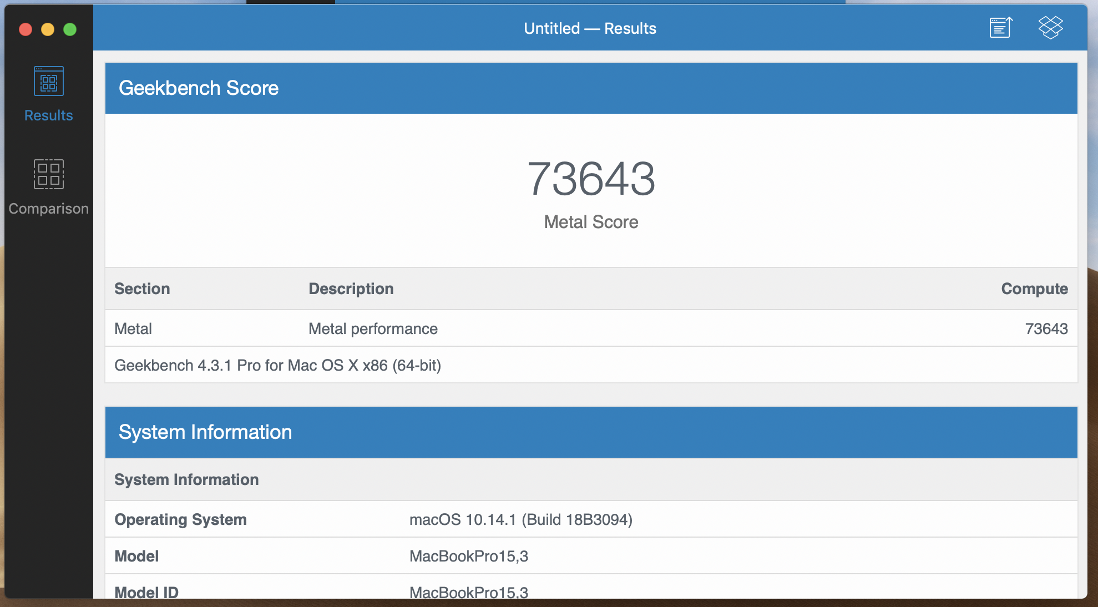Click the Comparison sidebar label
The width and height of the screenshot is (1098, 607).
[49, 209]
